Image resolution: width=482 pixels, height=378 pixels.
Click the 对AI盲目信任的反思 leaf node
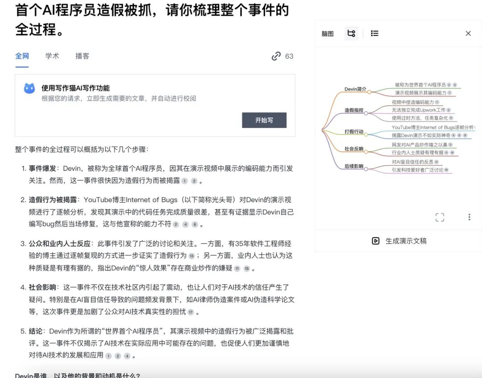pos(412,162)
